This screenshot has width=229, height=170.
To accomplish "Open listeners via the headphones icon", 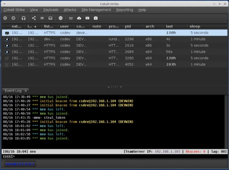I will (24, 18).
